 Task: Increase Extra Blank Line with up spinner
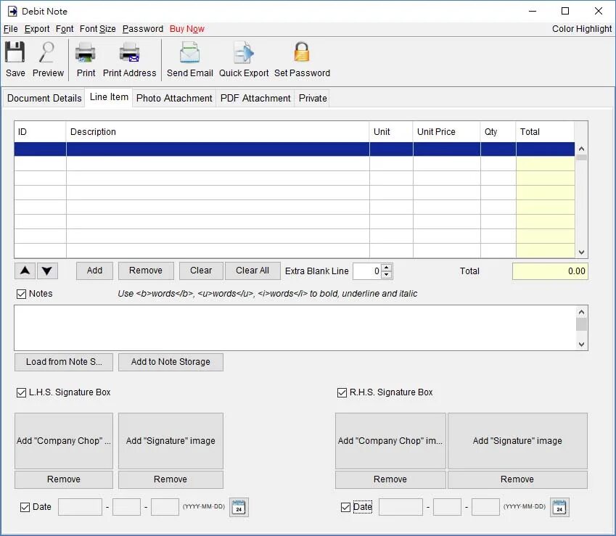pyautogui.click(x=387, y=268)
